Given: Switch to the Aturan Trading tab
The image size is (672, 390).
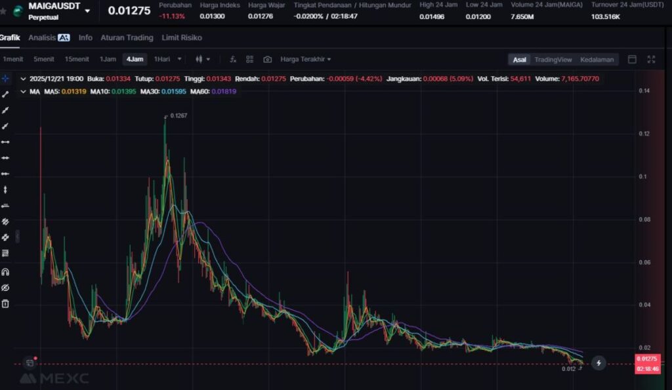Looking at the screenshot, I should point(127,37).
